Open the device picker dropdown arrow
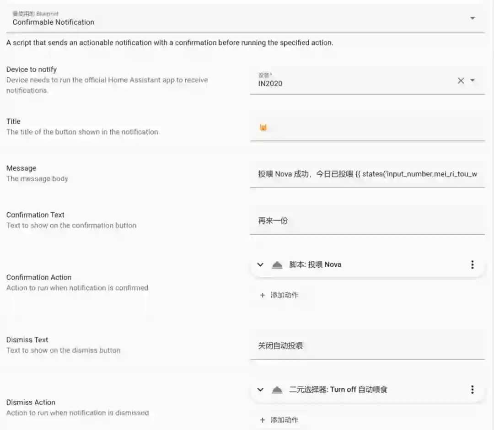 pos(473,81)
